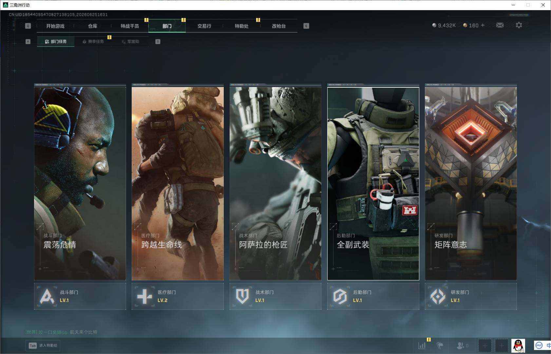Click the 后勤部门 LV.1 panel
Screen dimensions: 551x354
pos(373,296)
